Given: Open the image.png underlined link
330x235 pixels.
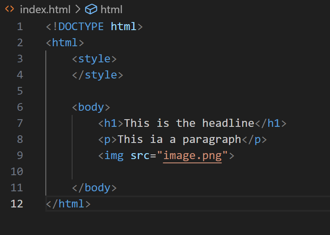Looking at the screenshot, I should pyautogui.click(x=193, y=156).
